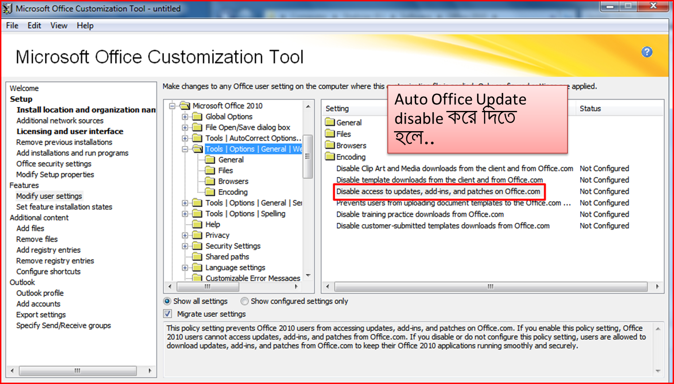Select the Security Settings folder icon
674x384 pixels.
pos(197,246)
